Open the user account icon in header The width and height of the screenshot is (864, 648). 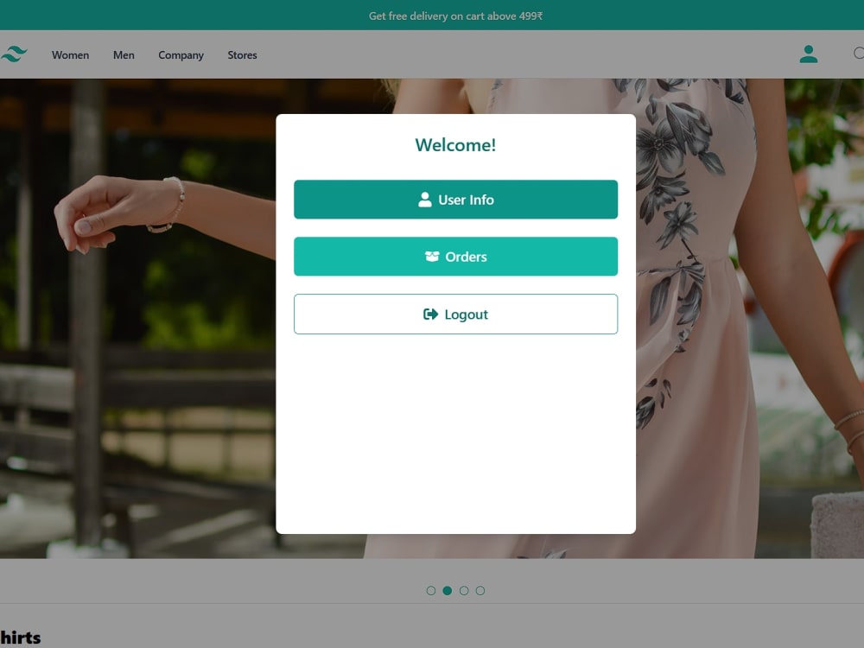tap(809, 54)
